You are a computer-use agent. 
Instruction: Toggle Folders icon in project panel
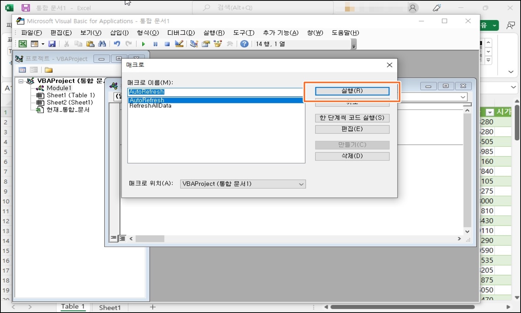tap(49, 70)
